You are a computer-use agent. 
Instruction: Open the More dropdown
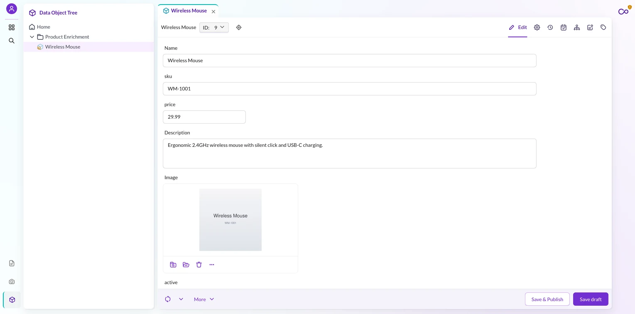click(x=204, y=299)
